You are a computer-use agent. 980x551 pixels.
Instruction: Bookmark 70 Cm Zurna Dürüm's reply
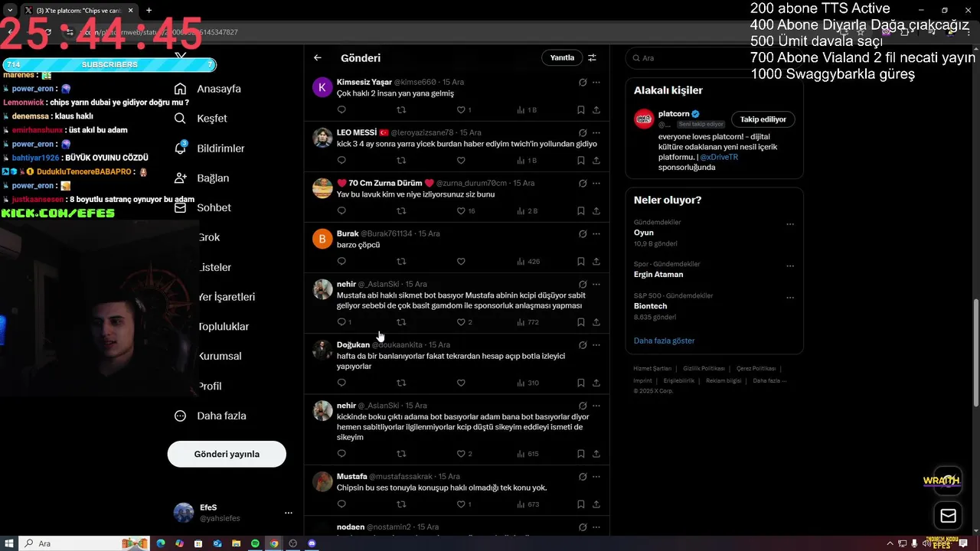(581, 211)
